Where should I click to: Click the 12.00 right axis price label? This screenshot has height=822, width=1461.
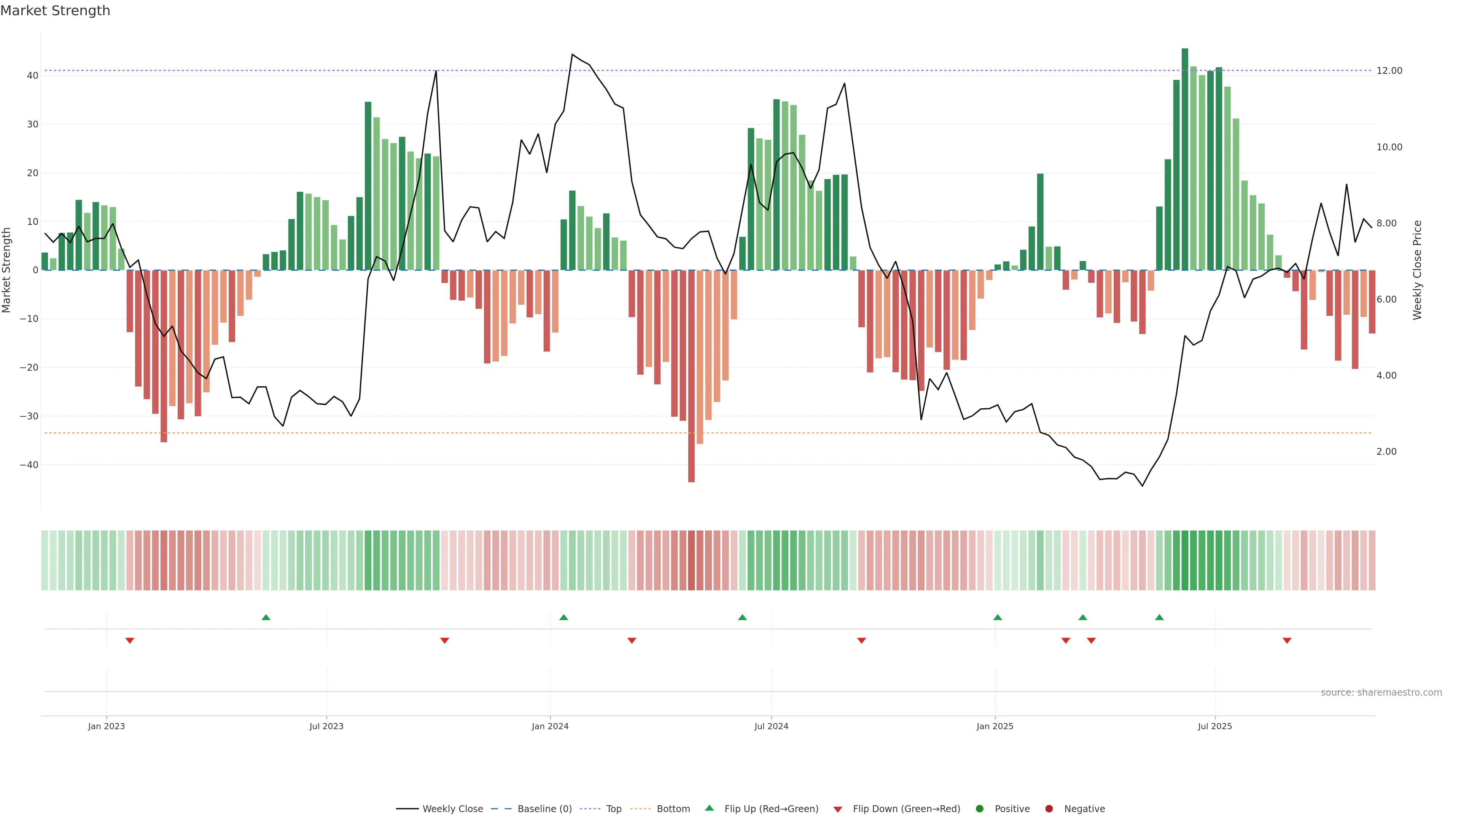tap(1389, 71)
